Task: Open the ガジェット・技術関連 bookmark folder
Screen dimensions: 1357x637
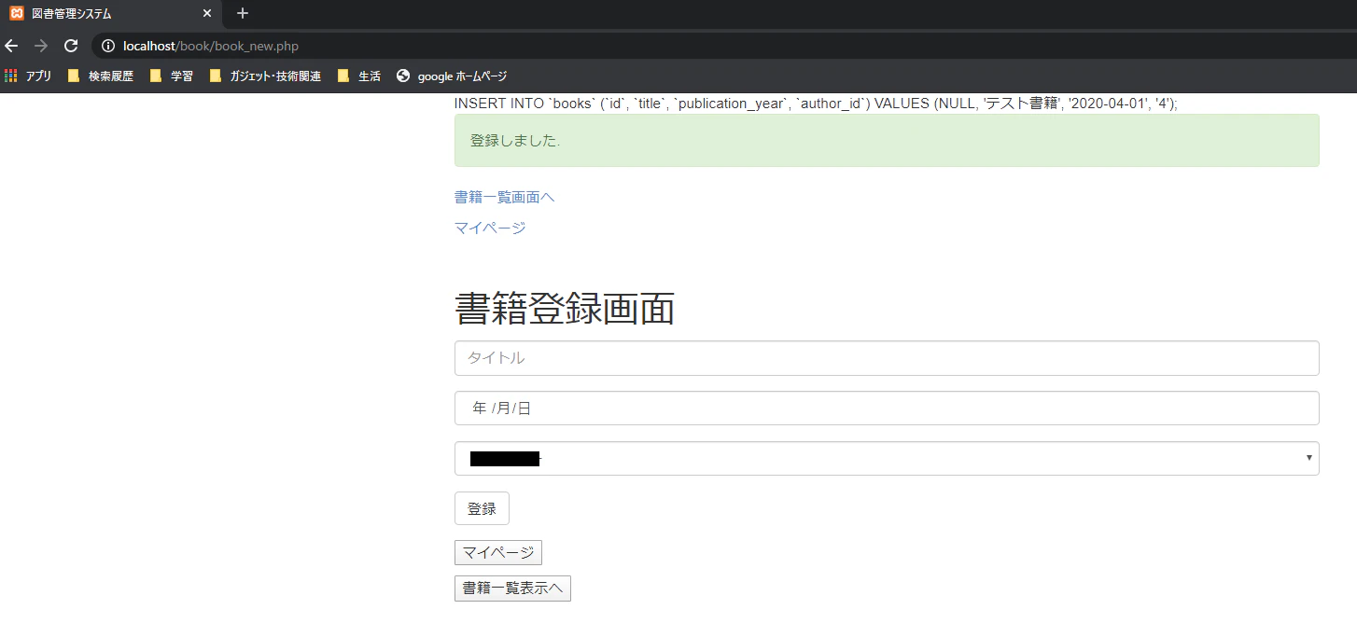Action: (265, 76)
